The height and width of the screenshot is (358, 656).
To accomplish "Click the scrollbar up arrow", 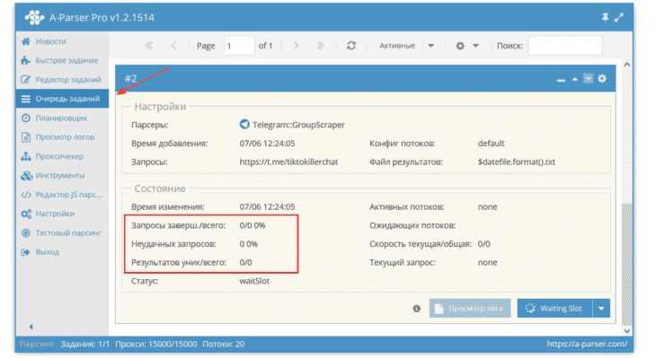I will 626,65.
